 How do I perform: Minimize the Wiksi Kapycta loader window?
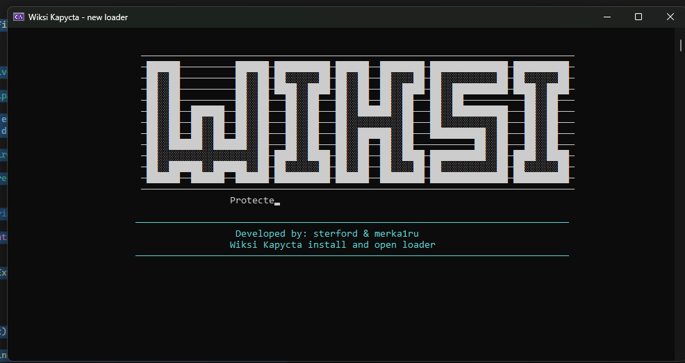pos(606,17)
